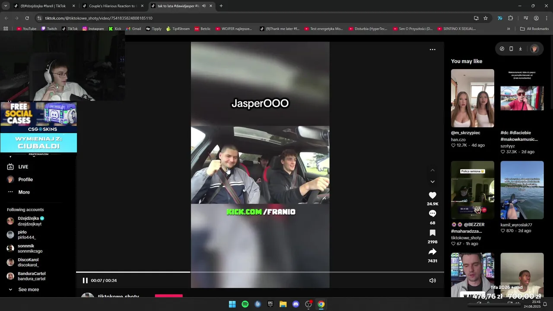The image size is (553, 311).
Task: Mute the video with the speaker icon
Action: coord(432,280)
